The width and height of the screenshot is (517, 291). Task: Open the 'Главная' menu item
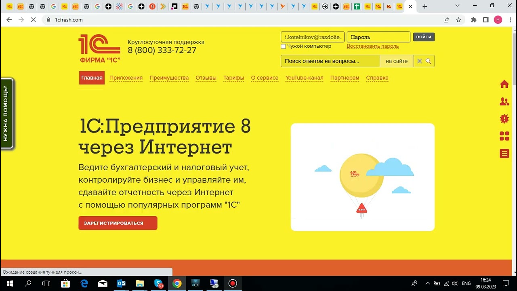[x=92, y=78]
